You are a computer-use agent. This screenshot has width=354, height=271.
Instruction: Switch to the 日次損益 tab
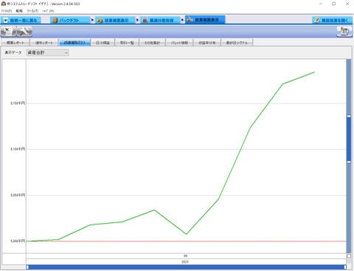(103, 43)
